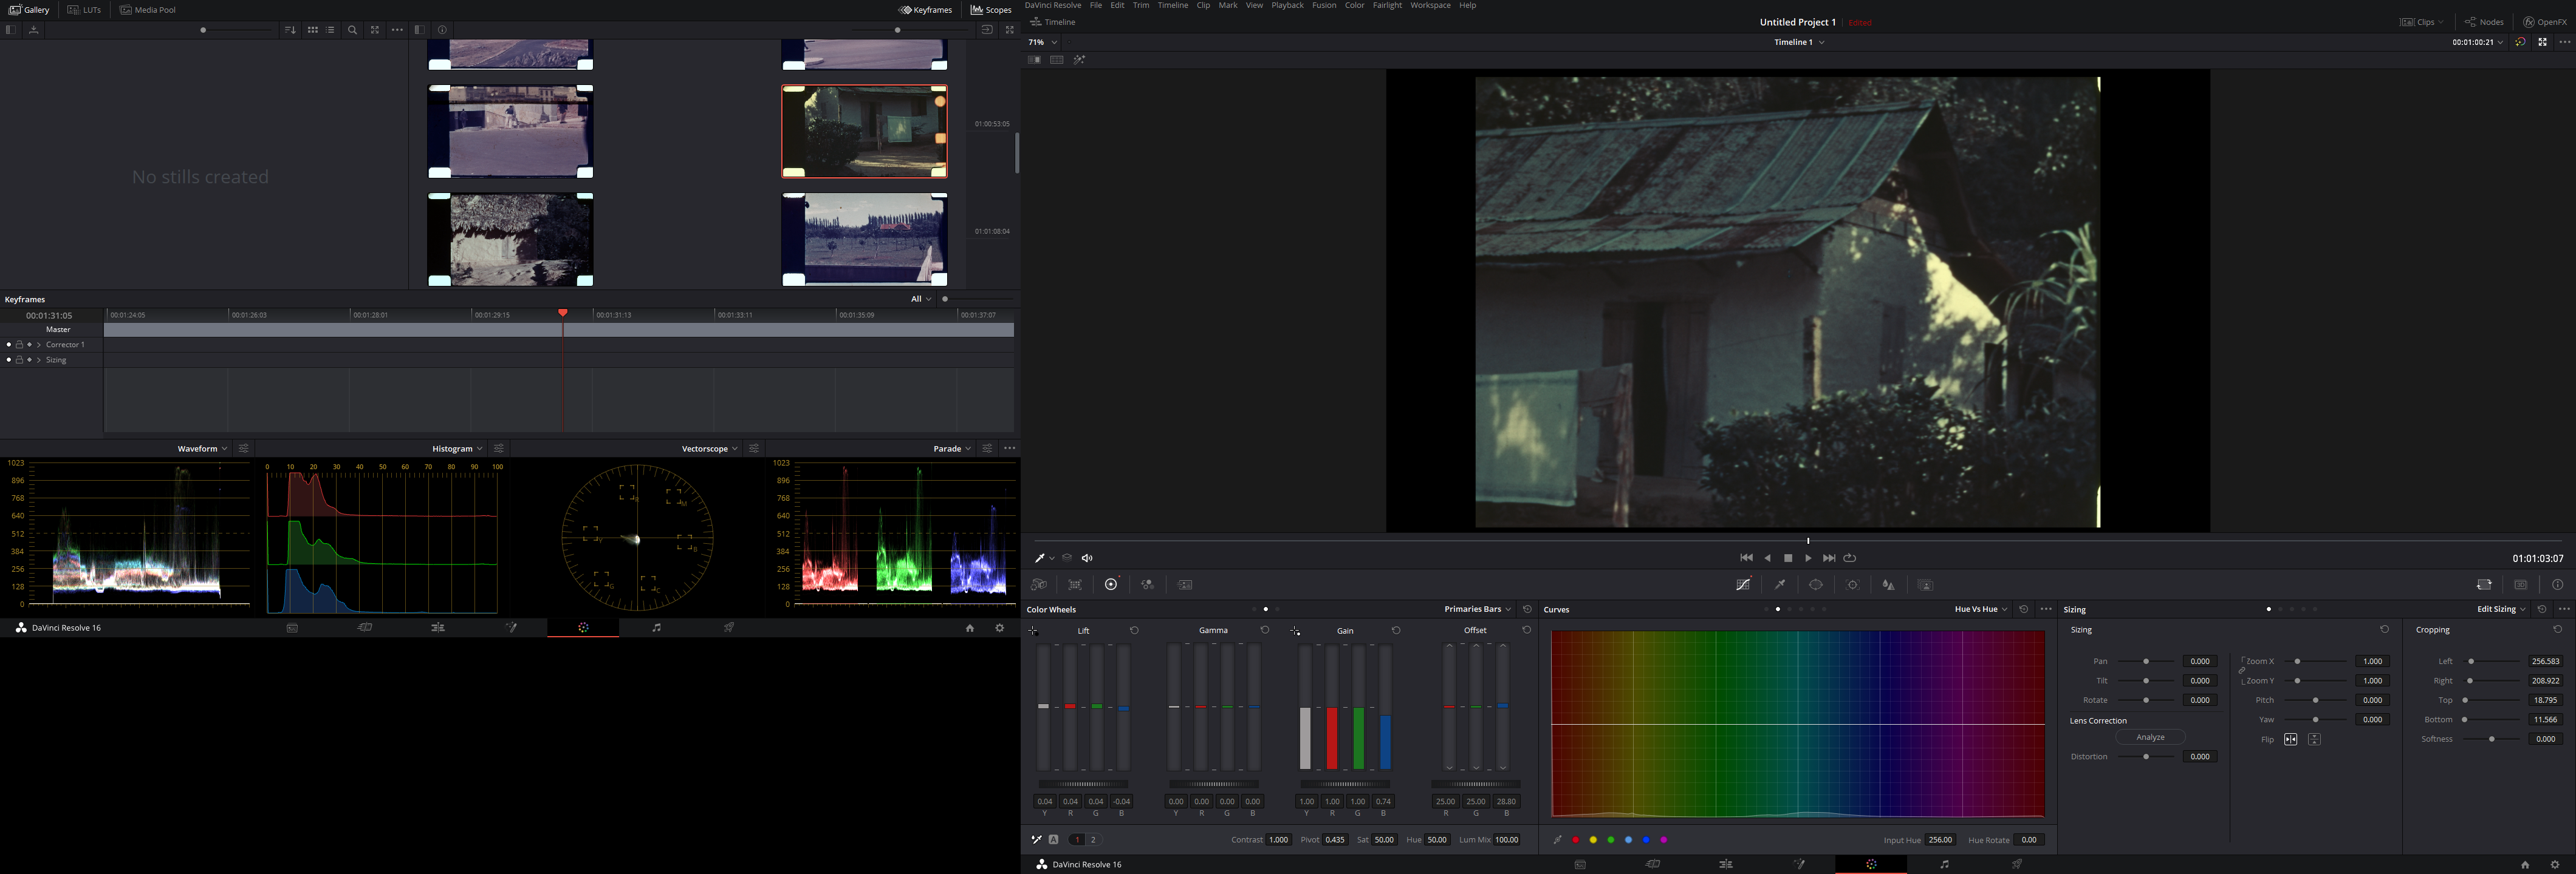Click the Sizing palette icon

[2484, 585]
